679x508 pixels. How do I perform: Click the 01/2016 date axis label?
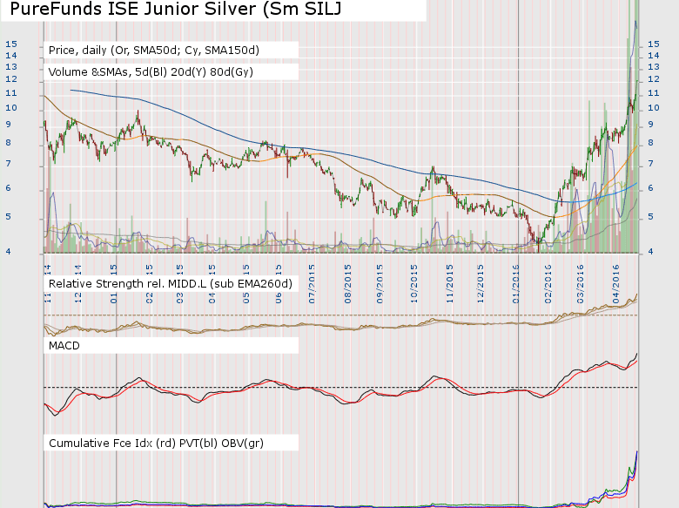(515, 284)
